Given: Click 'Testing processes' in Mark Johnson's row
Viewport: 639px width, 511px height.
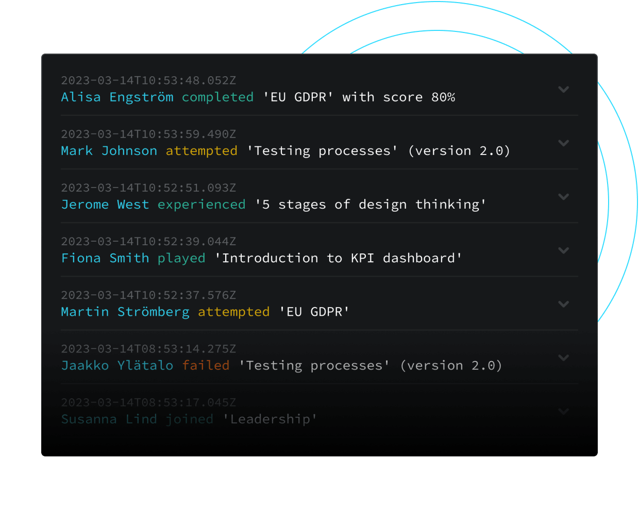Looking at the screenshot, I should 322,151.
